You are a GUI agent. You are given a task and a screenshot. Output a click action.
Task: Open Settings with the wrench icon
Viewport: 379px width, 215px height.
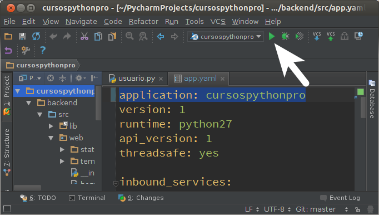point(26,51)
